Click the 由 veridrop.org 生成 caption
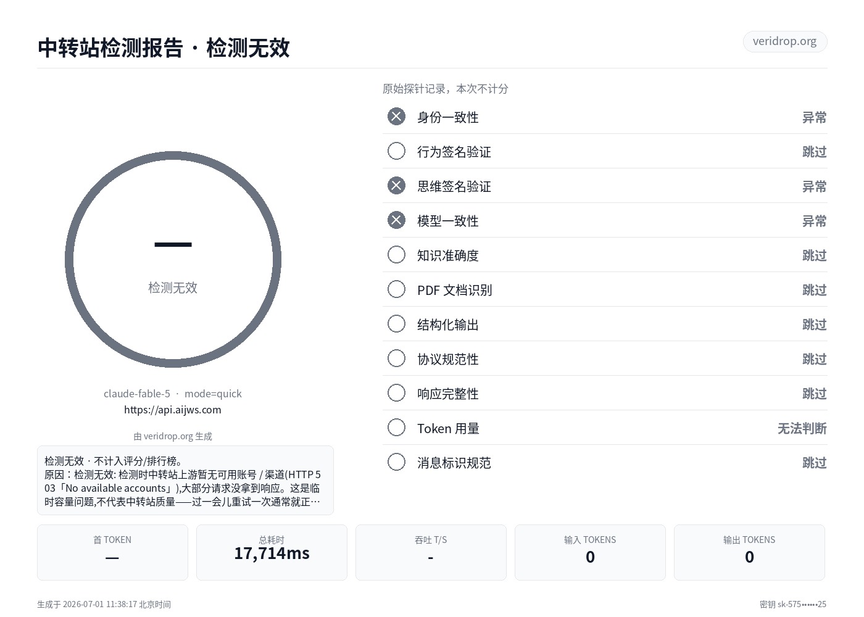Image resolution: width=864 pixels, height=617 pixels. click(173, 436)
